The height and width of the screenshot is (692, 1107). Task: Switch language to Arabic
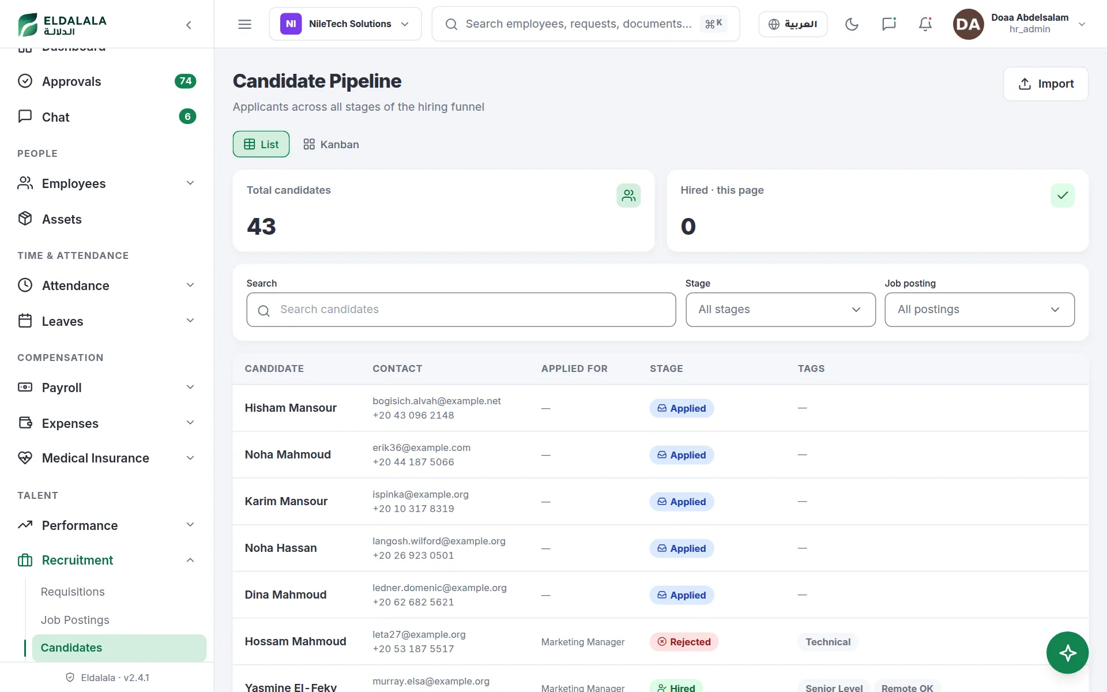click(793, 24)
